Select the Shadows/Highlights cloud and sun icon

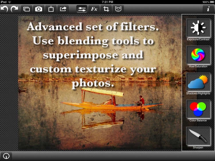click(198, 82)
